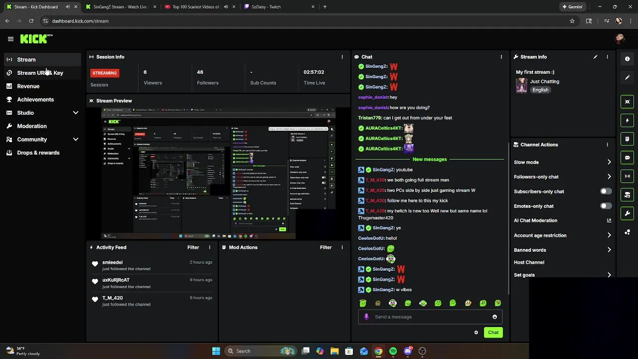Viewport: 638px width, 359px height.
Task: Open the Channel Actions three-dot menu
Action: 607,145
